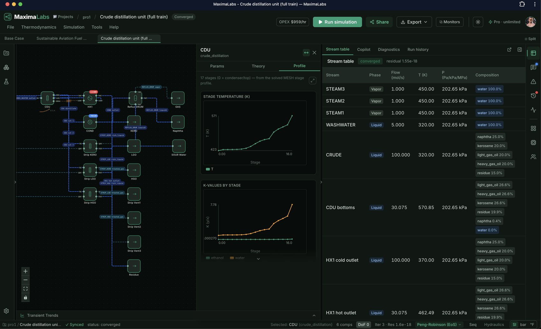
Task: Open history clock icon in right rail
Action: 533,96
